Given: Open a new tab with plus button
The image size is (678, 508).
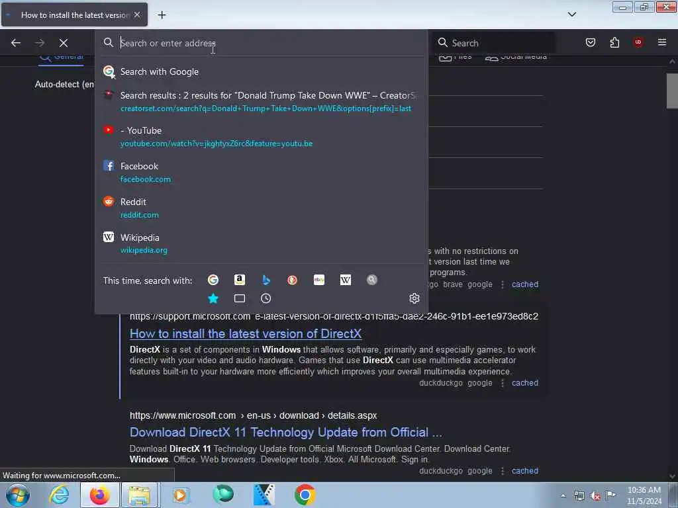Looking at the screenshot, I should (x=162, y=15).
